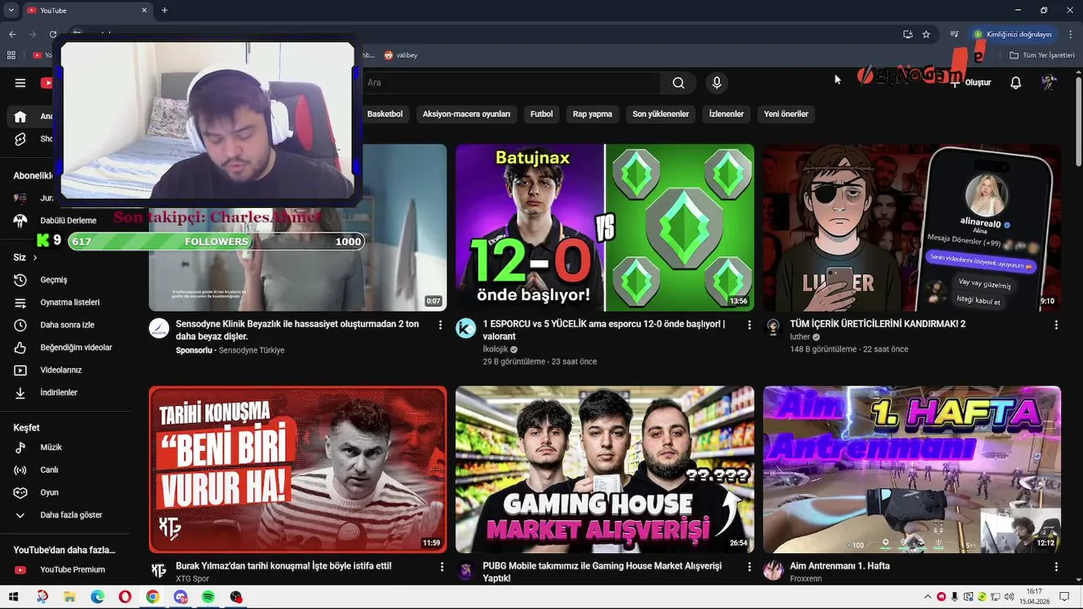Image resolution: width=1083 pixels, height=609 pixels.
Task: Click the install app icon in address bar
Action: click(x=908, y=35)
